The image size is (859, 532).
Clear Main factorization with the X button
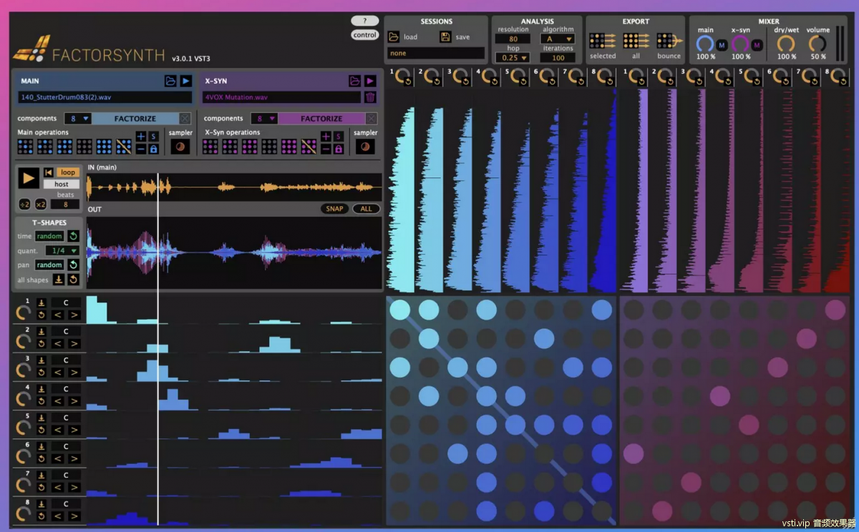[x=185, y=119]
